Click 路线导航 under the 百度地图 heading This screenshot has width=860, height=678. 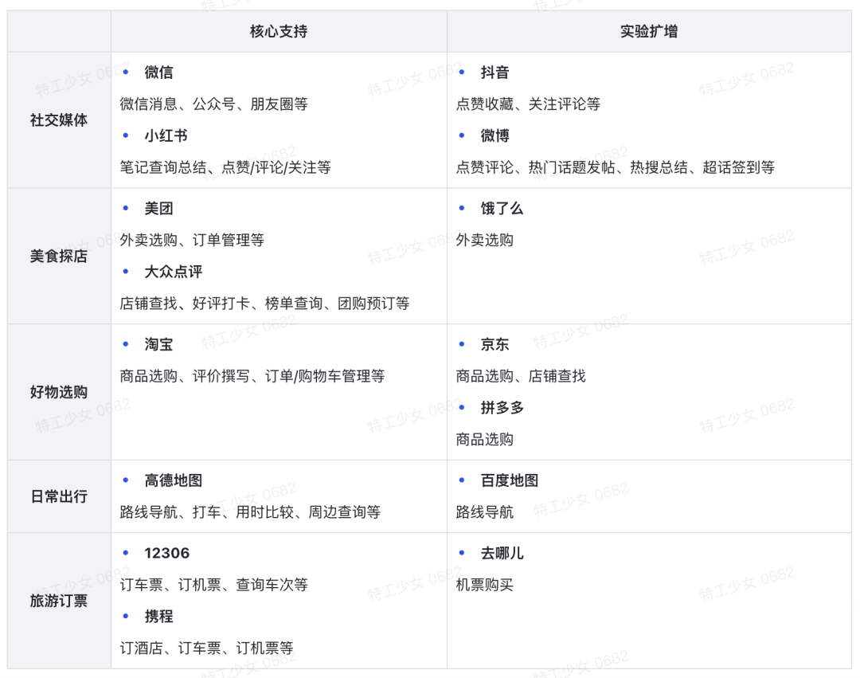[485, 512]
